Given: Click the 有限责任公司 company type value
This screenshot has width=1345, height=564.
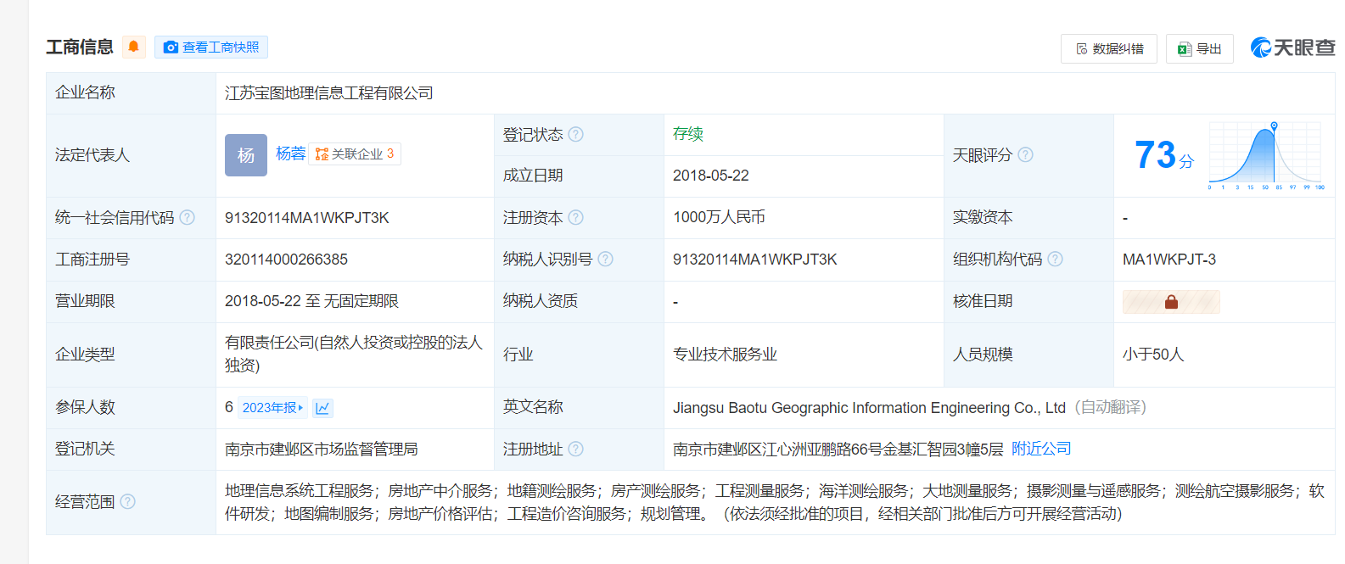Looking at the screenshot, I should pyautogui.click(x=354, y=354).
